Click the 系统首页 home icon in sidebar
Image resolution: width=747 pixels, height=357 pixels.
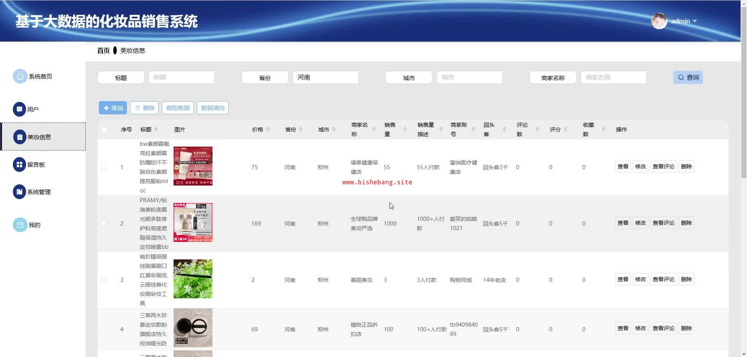[20, 77]
